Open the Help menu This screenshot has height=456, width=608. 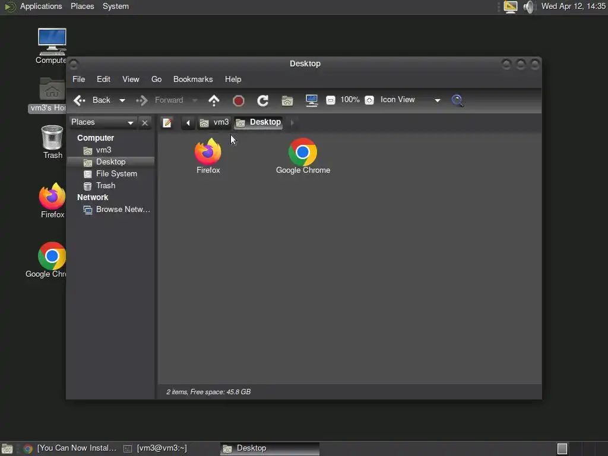coord(233,79)
